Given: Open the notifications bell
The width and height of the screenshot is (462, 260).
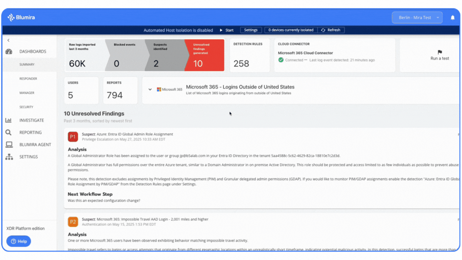Looking at the screenshot, I should coord(452,18).
